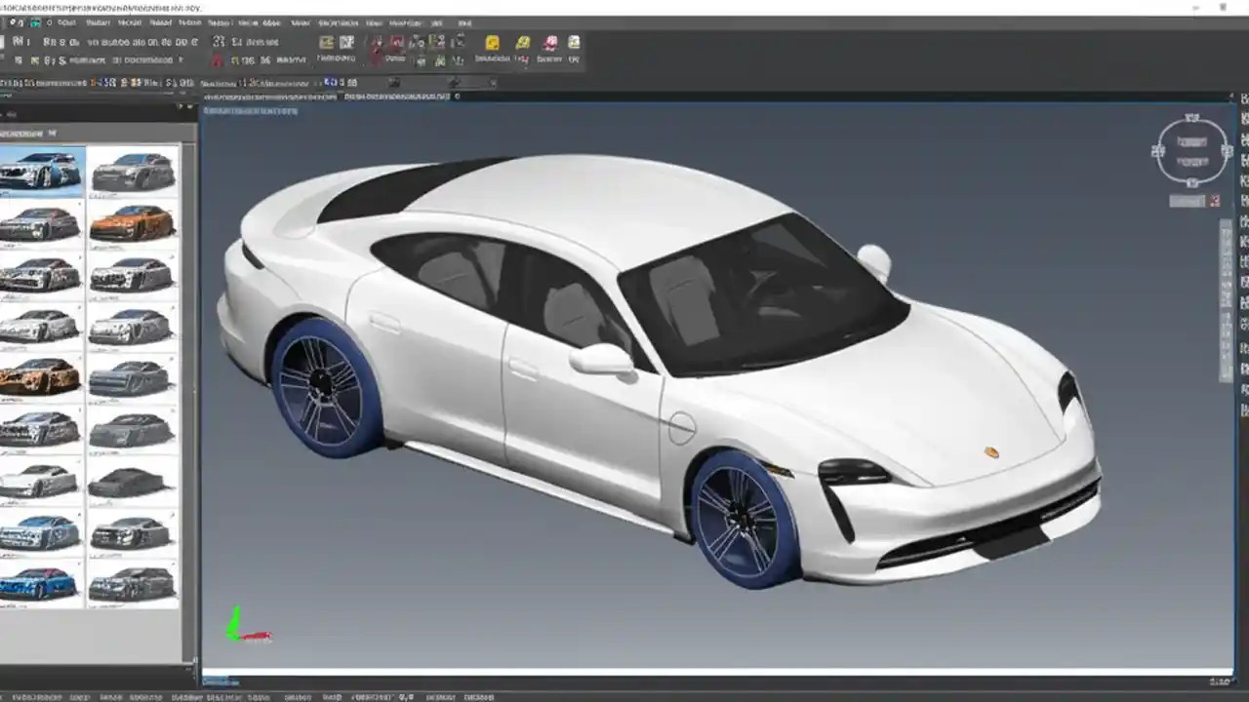Open the status bar dropdown at the window bottom

[x=222, y=682]
